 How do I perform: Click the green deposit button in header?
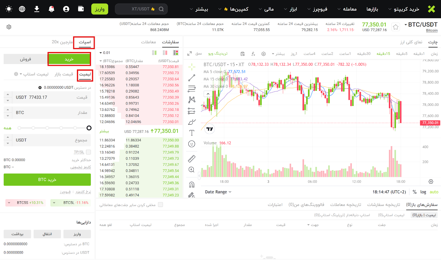coord(100,9)
